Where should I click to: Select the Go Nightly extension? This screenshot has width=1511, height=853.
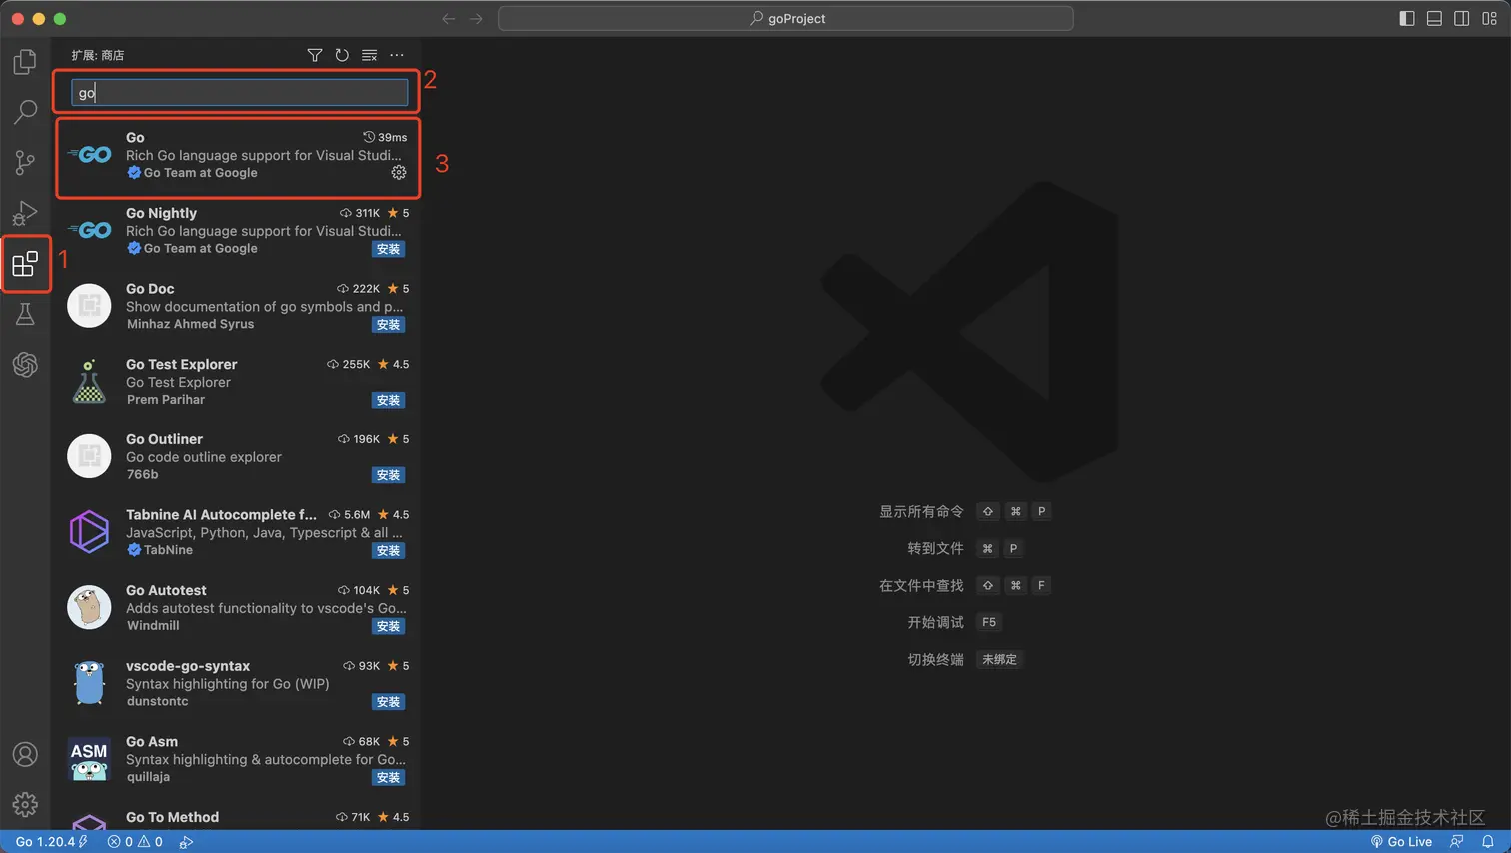238,231
